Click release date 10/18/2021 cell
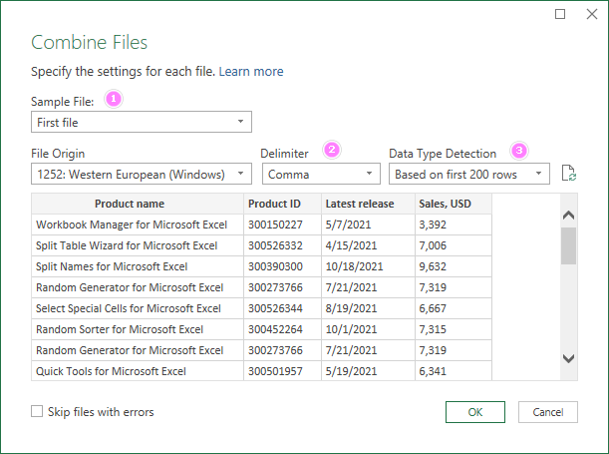 coord(368,266)
